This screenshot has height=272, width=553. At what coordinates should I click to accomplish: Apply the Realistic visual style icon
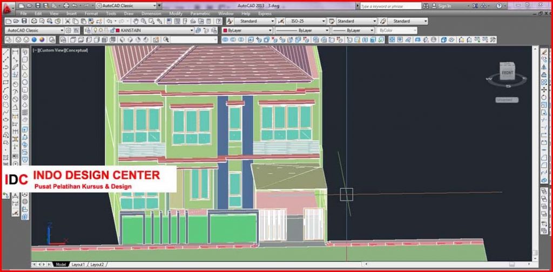pos(34,39)
